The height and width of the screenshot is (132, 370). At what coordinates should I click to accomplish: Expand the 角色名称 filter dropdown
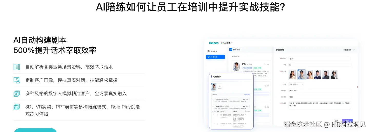click(235, 56)
